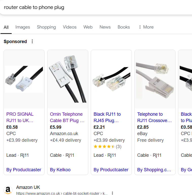Screen dimensions: 192x195
Task: Open the Videos results tab
Action: tap(69, 27)
